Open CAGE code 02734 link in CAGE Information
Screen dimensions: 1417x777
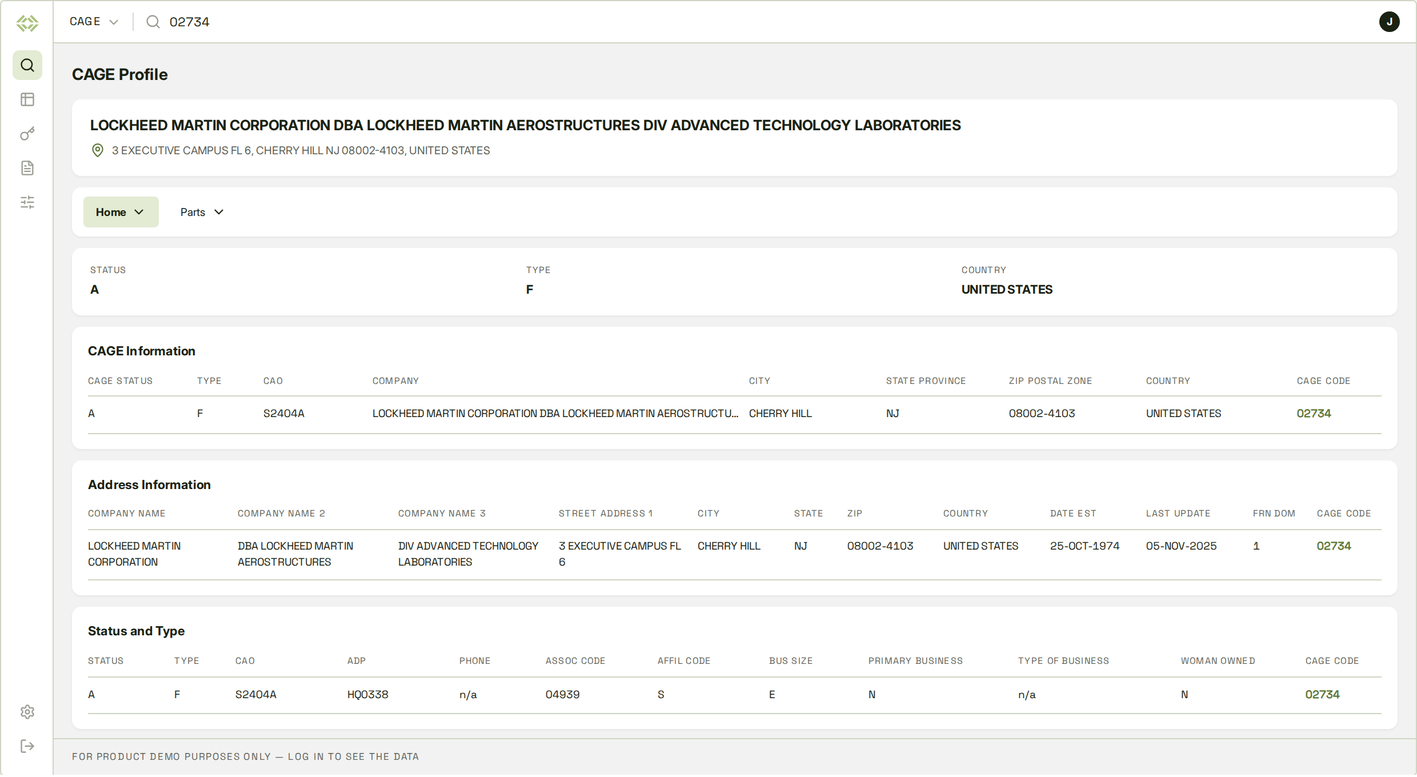click(1314, 413)
